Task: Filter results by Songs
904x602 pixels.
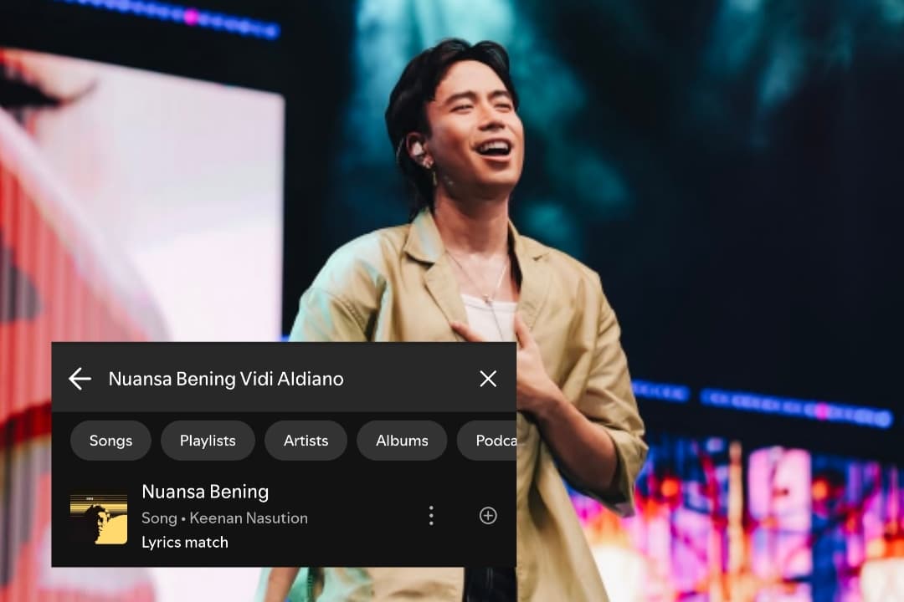Action: click(x=110, y=441)
